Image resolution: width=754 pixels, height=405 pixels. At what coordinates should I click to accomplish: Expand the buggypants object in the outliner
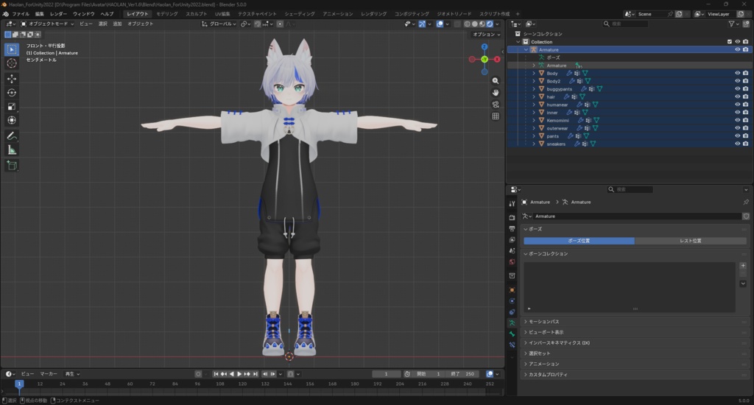(x=533, y=89)
